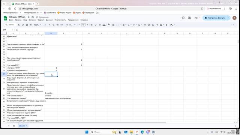240x135 pixels.
Task: Open text rotation dropdown
Action: [140, 25]
